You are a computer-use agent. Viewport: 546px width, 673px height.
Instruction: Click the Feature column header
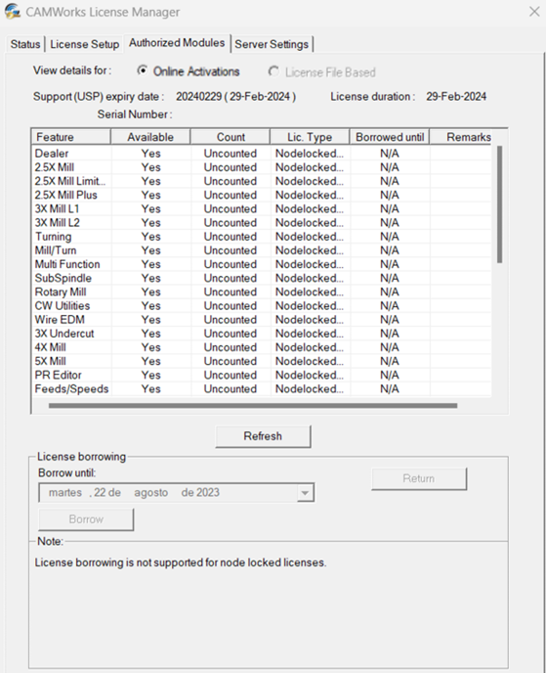pos(71,137)
